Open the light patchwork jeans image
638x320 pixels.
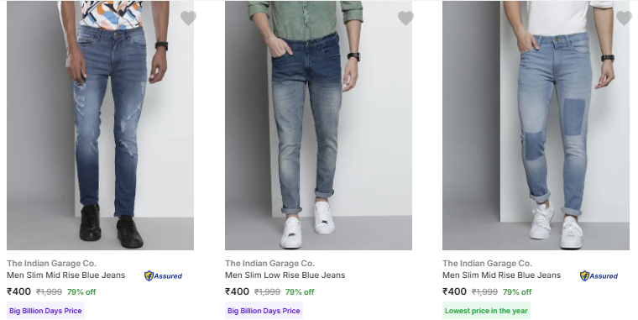[x=536, y=125]
